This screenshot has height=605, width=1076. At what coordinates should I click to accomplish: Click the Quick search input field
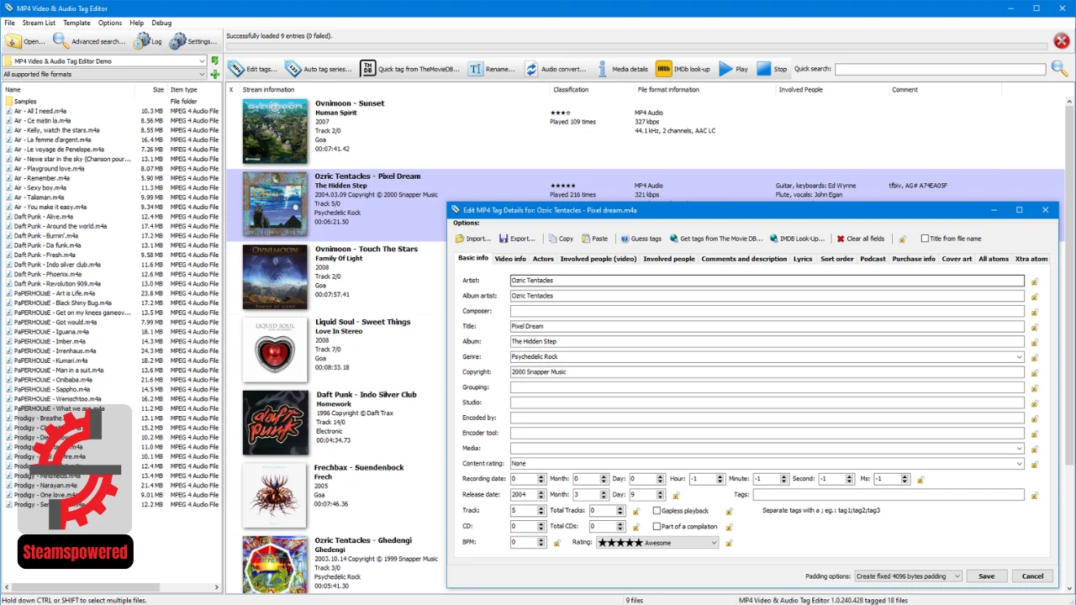click(x=941, y=69)
